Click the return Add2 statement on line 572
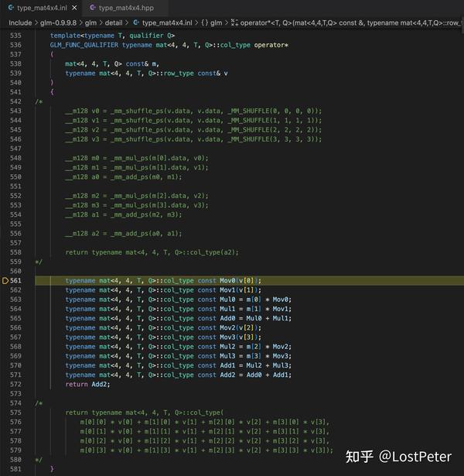 [x=87, y=384]
